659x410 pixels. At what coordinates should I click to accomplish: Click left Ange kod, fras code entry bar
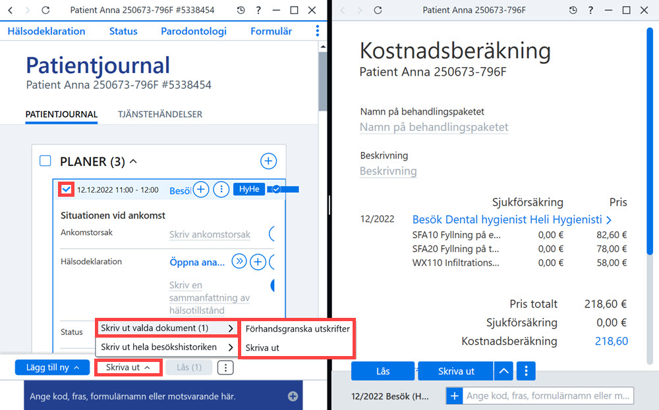click(x=163, y=396)
